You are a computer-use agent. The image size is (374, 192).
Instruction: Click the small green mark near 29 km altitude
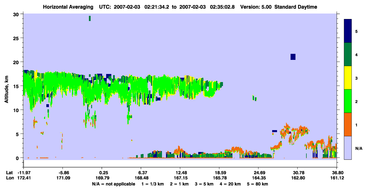pos(90,18)
